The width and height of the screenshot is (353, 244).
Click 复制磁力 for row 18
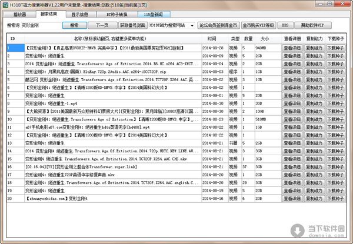pyautogui.click(x=314, y=183)
